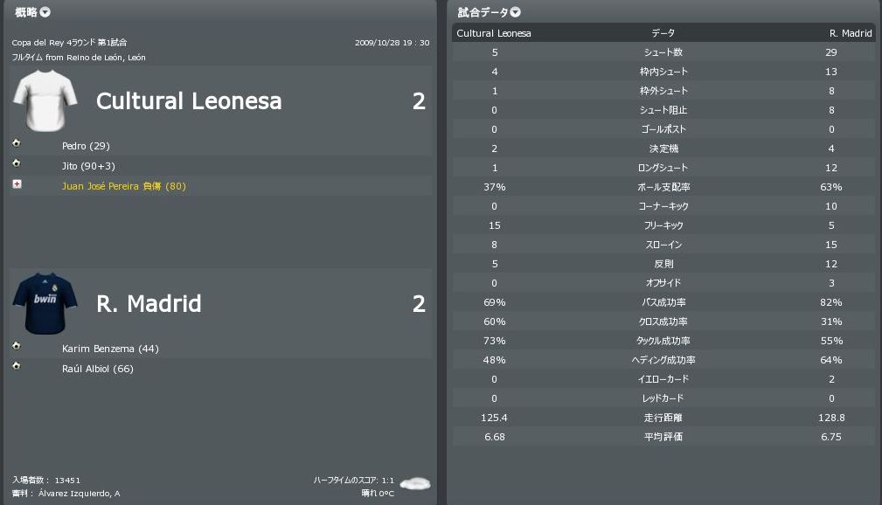882x505 pixels.
Task: Click the goal icon next to Raúl Albiol
Action: point(17,366)
